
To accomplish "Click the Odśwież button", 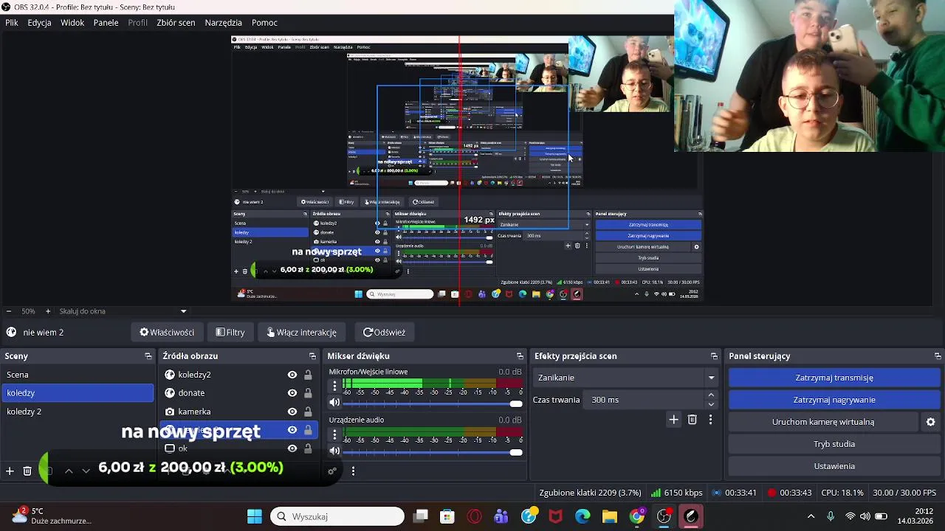I will [x=384, y=333].
